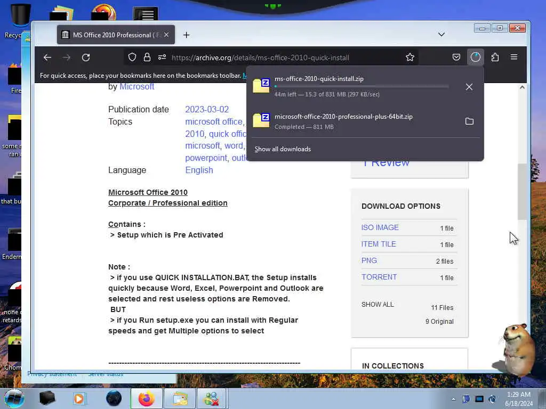List all tabs dropdown chevron
This screenshot has height=409, width=546.
coord(441,35)
